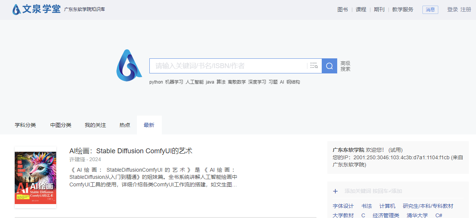Screen dimensions: 476x218
Task: Switch to the 中图分类 tab
Action: point(60,125)
